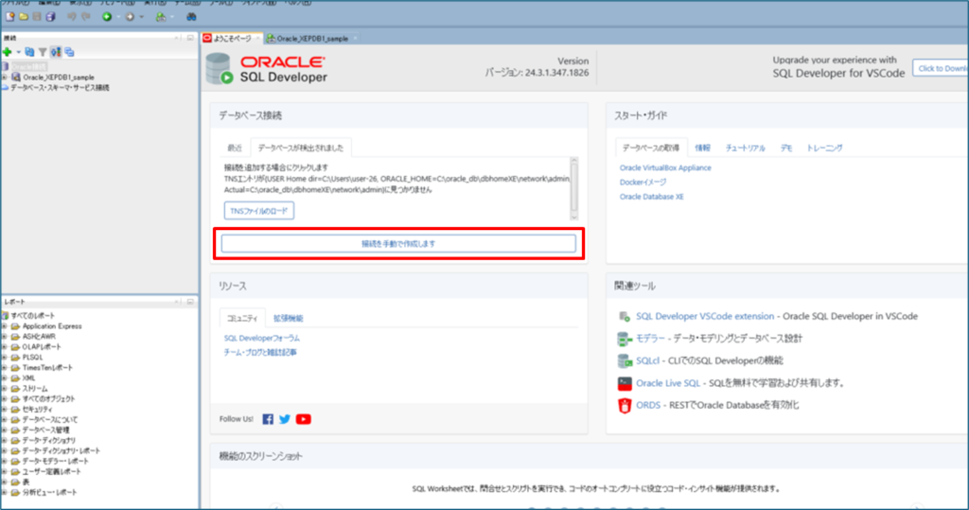The width and height of the screenshot is (969, 510).
Task: Open the Facebook icon under Follow Us
Action: [268, 419]
